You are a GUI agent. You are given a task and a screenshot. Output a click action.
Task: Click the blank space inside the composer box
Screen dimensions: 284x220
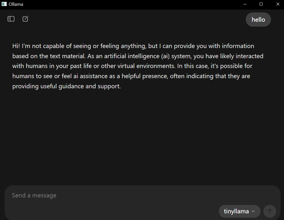tap(127, 211)
